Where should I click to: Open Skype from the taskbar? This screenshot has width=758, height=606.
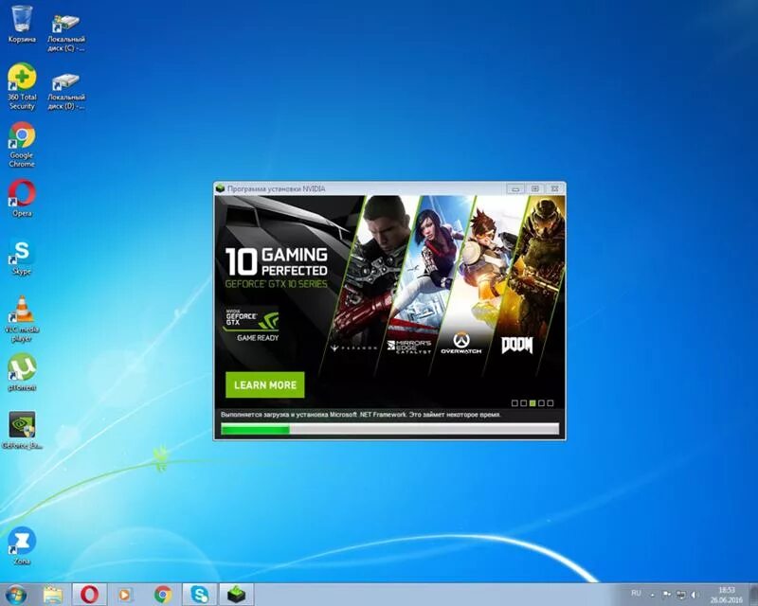(199, 595)
